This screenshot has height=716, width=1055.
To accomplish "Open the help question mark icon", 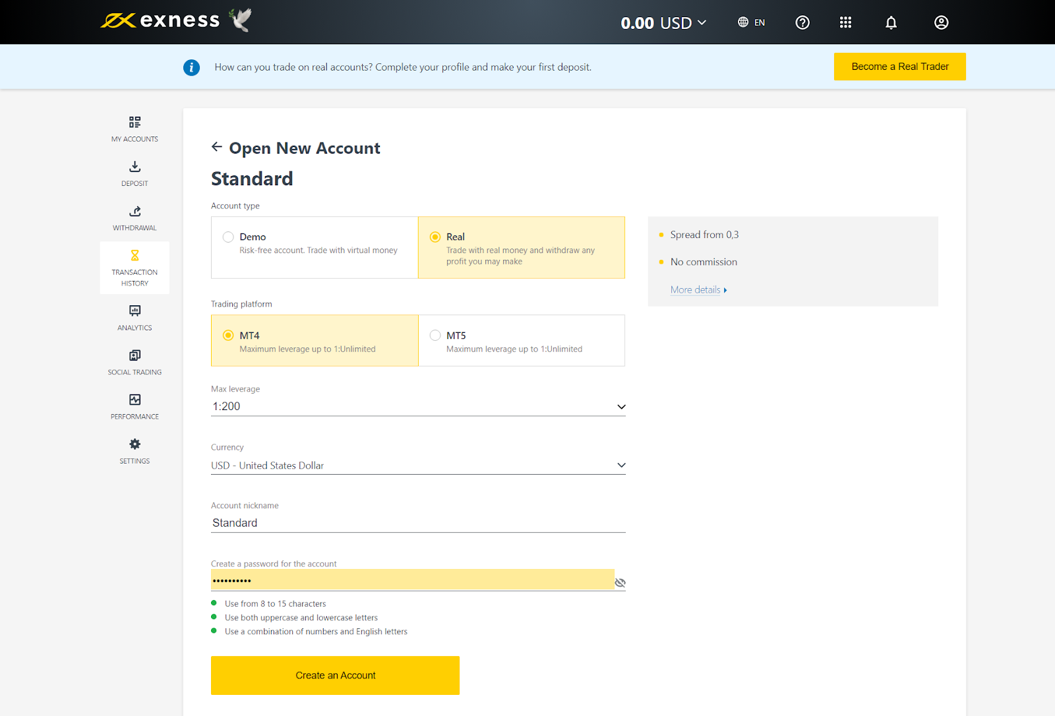I will (802, 22).
